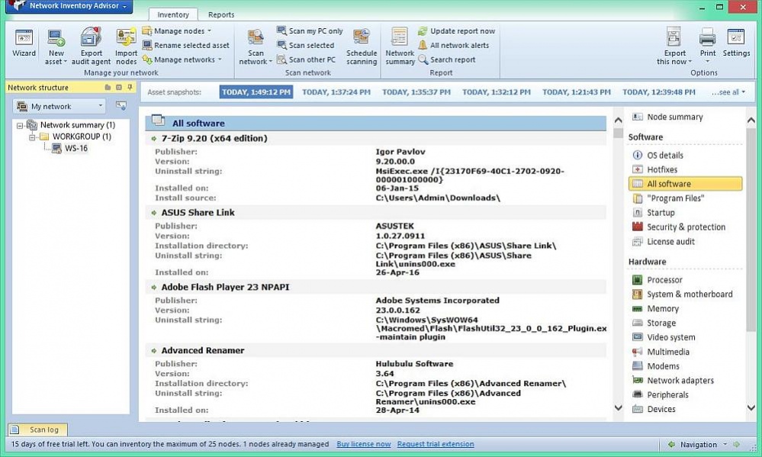Open Devices section
762x457 pixels.
[x=654, y=409]
